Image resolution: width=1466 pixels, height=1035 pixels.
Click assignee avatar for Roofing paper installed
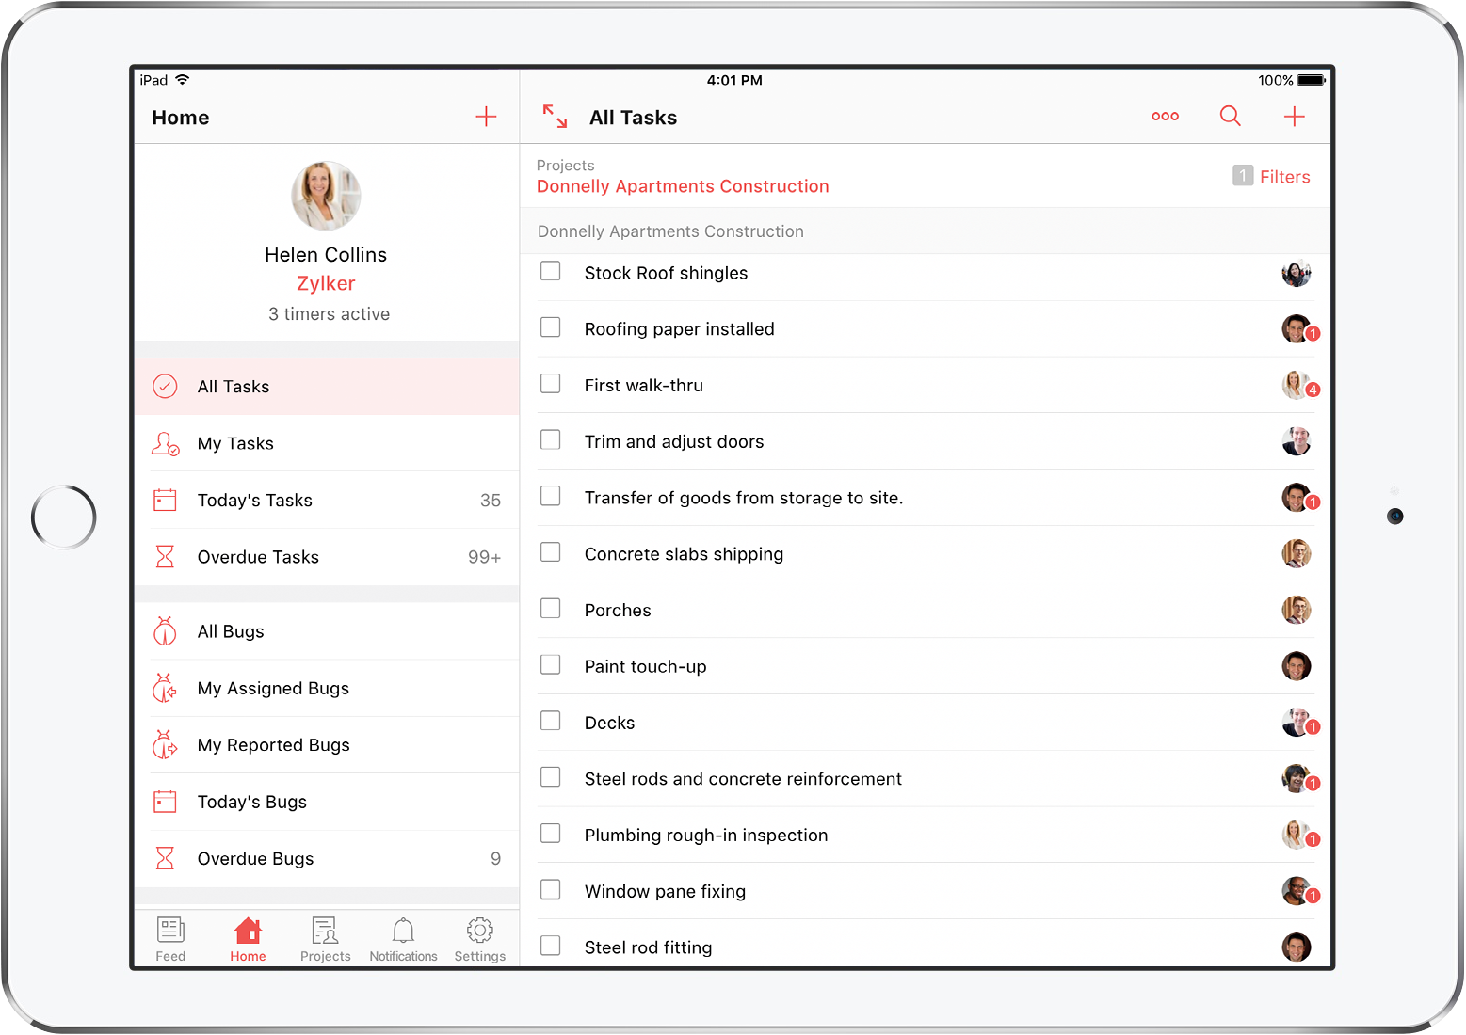tap(1297, 329)
